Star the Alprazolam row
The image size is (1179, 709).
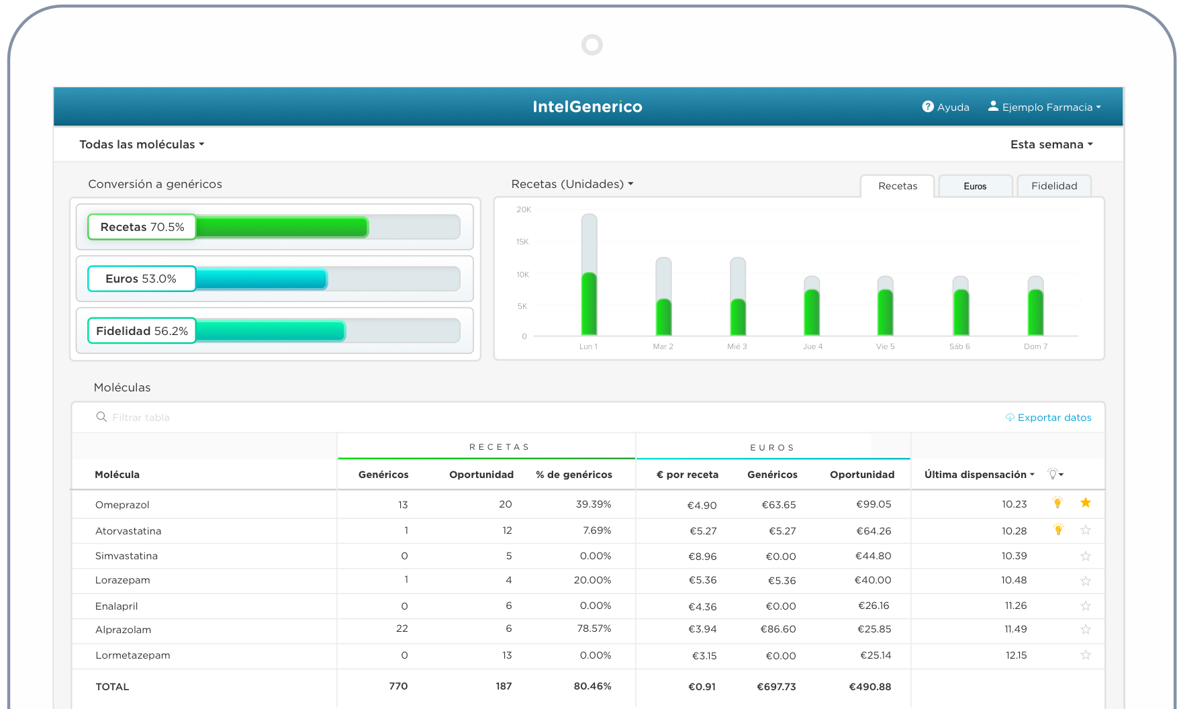1086,629
